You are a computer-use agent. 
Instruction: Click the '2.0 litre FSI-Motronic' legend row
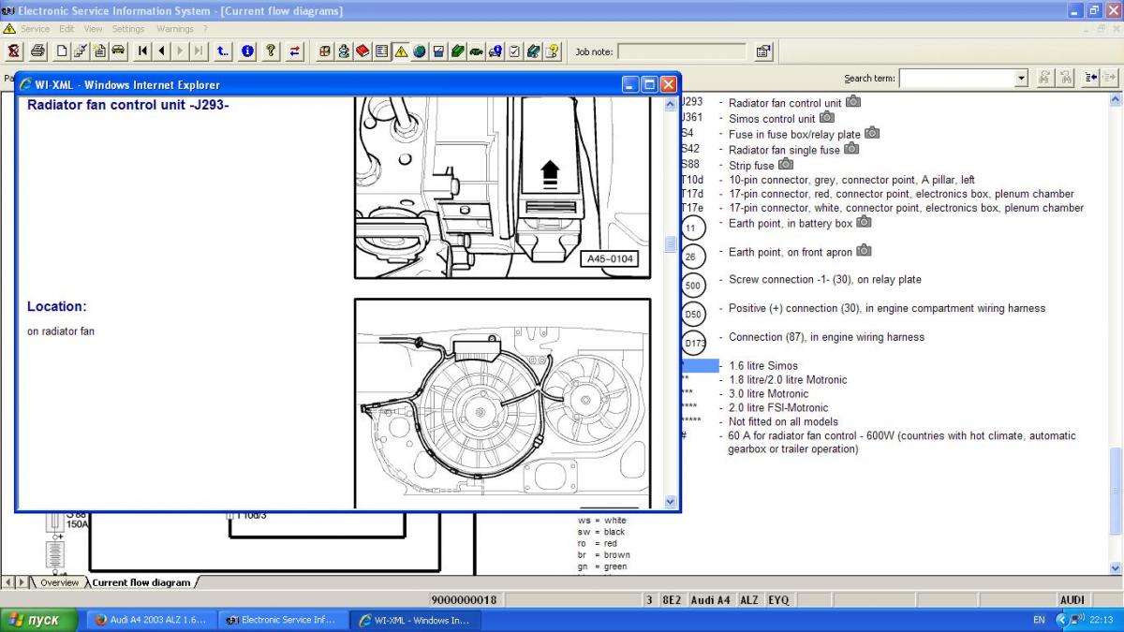click(x=778, y=408)
